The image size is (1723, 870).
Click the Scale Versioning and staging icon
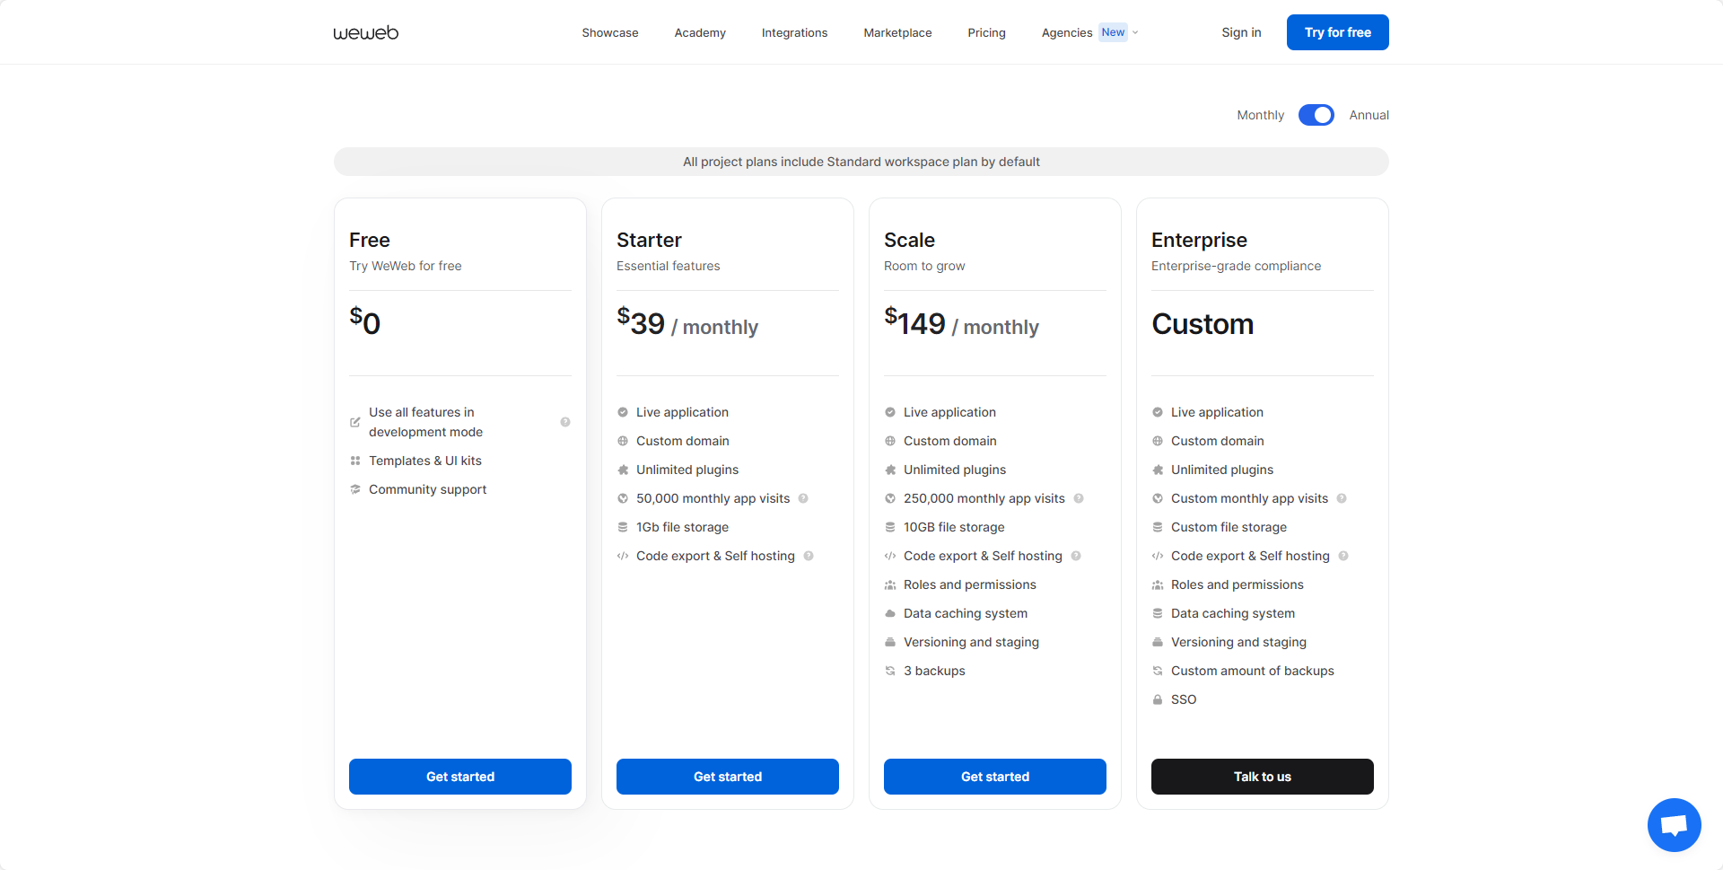(x=890, y=642)
